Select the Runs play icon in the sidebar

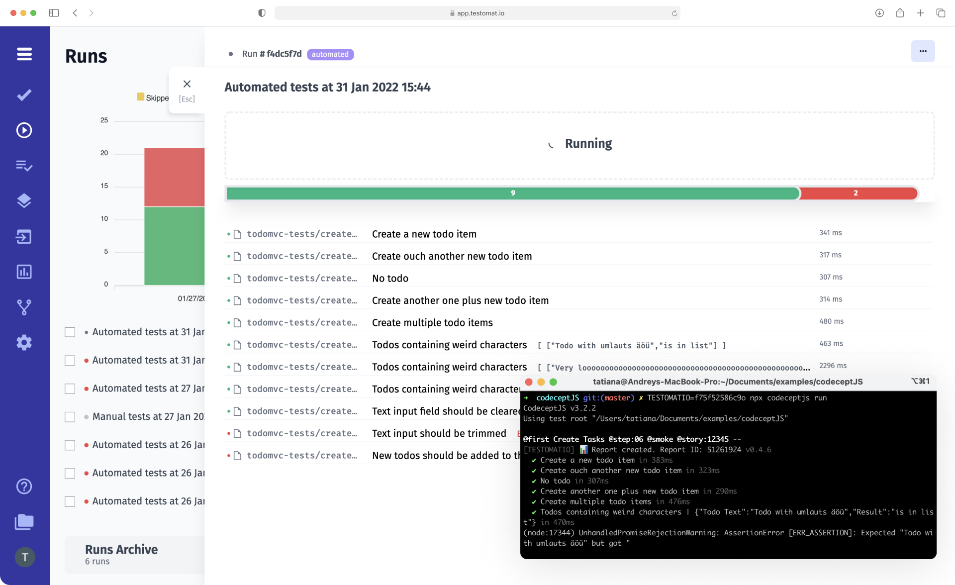coord(24,130)
